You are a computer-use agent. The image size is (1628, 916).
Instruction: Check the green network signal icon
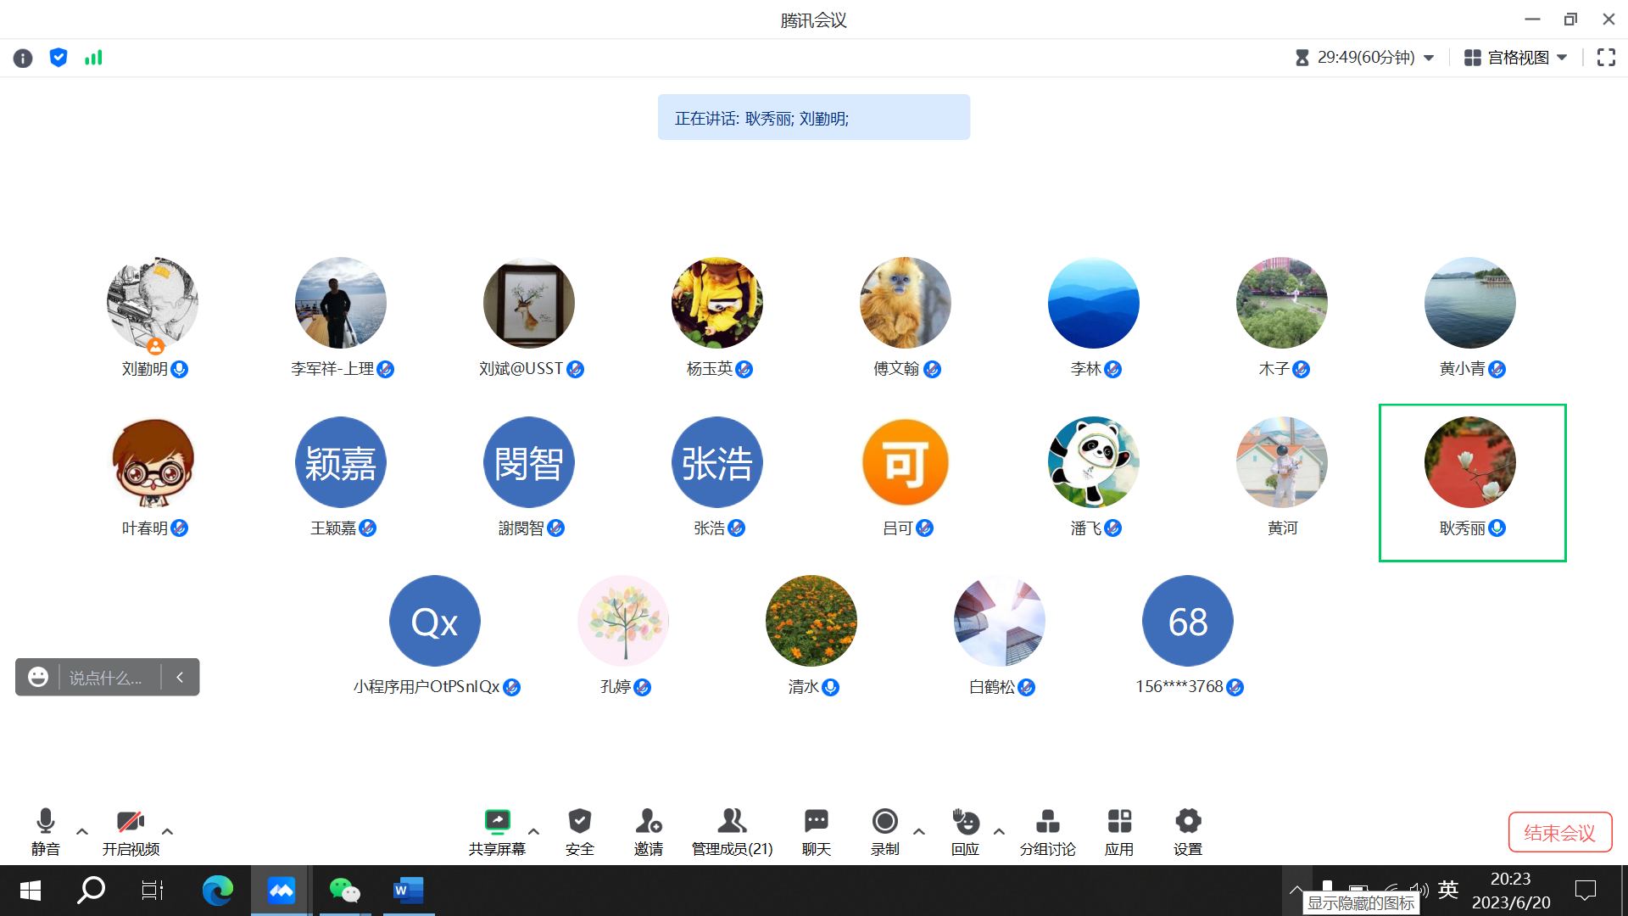point(93,58)
